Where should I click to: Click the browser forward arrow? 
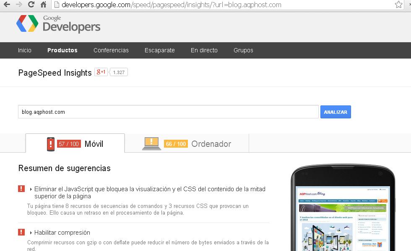pyautogui.click(x=19, y=5)
